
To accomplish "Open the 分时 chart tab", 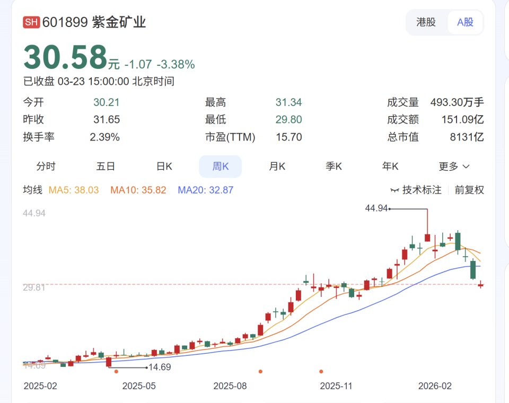I will (46, 167).
